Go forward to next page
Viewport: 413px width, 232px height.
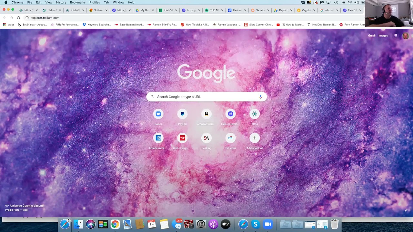tap(12, 18)
